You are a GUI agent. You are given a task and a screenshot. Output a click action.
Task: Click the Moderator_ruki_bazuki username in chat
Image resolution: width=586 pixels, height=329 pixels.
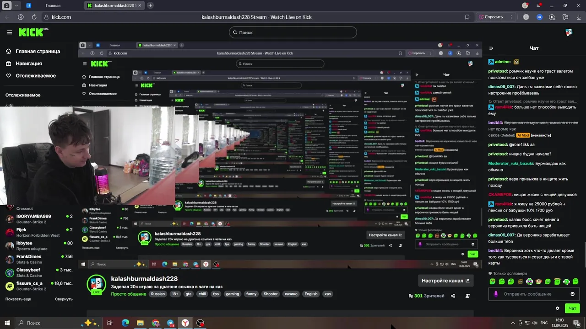(511, 163)
